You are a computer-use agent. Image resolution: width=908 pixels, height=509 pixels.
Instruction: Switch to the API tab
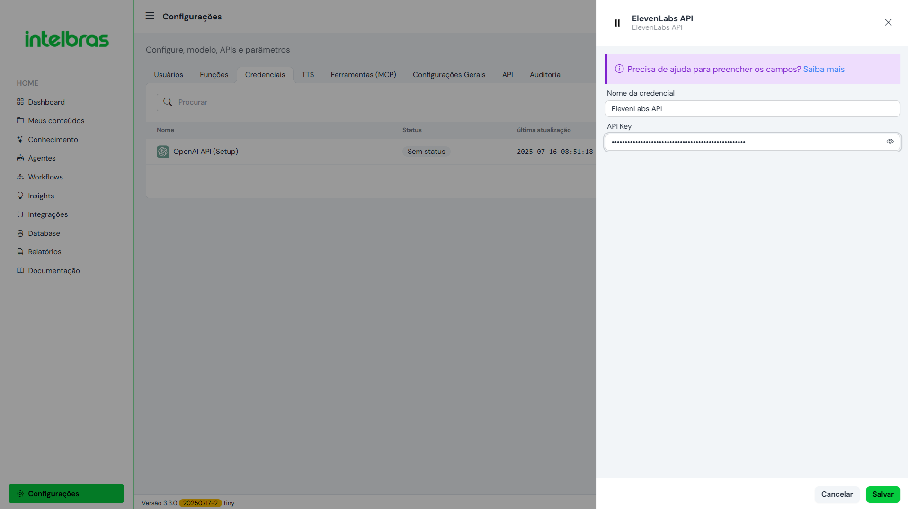(x=507, y=74)
